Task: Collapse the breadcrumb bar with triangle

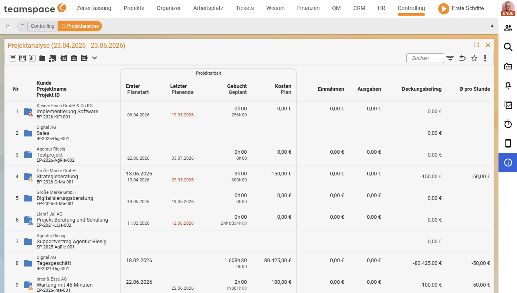Action: tap(492, 26)
